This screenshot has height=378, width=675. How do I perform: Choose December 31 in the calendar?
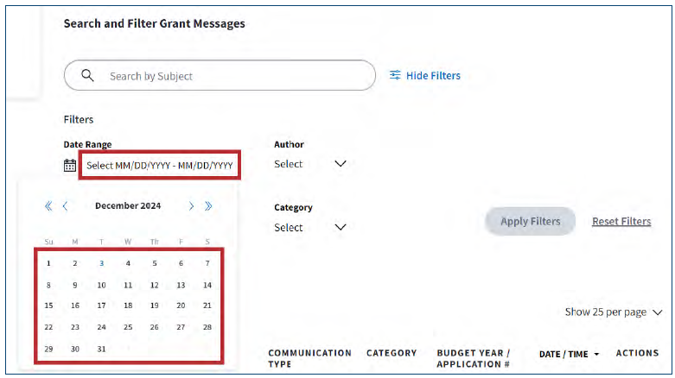[101, 349]
